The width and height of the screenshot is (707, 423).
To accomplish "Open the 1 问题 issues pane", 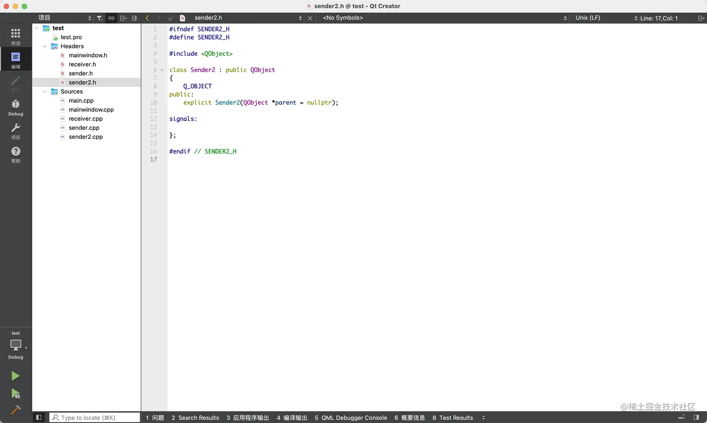I will pos(155,417).
